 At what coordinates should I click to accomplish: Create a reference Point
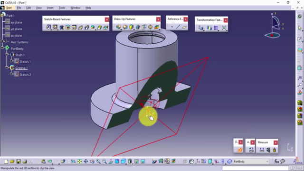click(172, 27)
